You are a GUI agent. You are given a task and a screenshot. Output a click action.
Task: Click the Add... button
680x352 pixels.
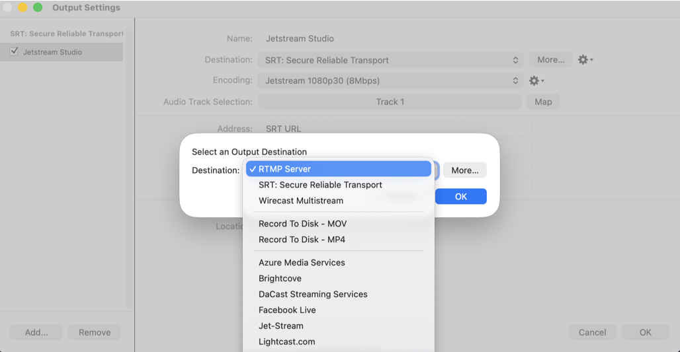(x=36, y=332)
